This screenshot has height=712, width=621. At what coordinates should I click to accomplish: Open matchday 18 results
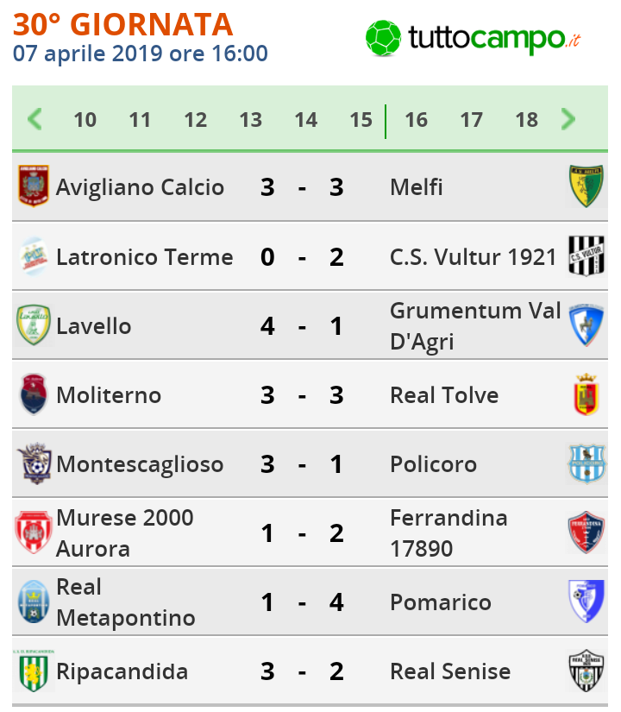click(526, 120)
